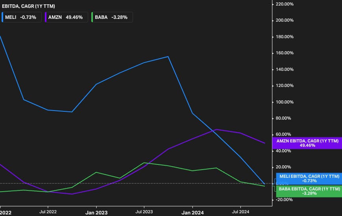Click the 180.00% y-axis label
This screenshot has height=216, width=342.
285,37
